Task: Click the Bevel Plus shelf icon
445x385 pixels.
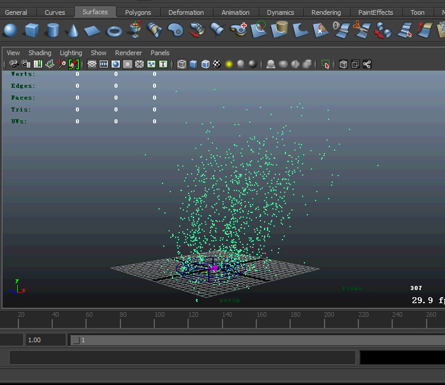Action: point(239,30)
